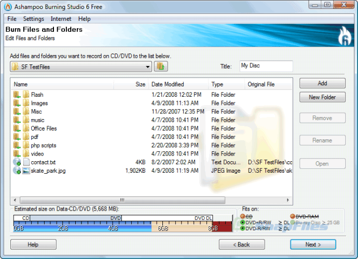
Task: Sort by the Type column header
Action: tap(226, 84)
